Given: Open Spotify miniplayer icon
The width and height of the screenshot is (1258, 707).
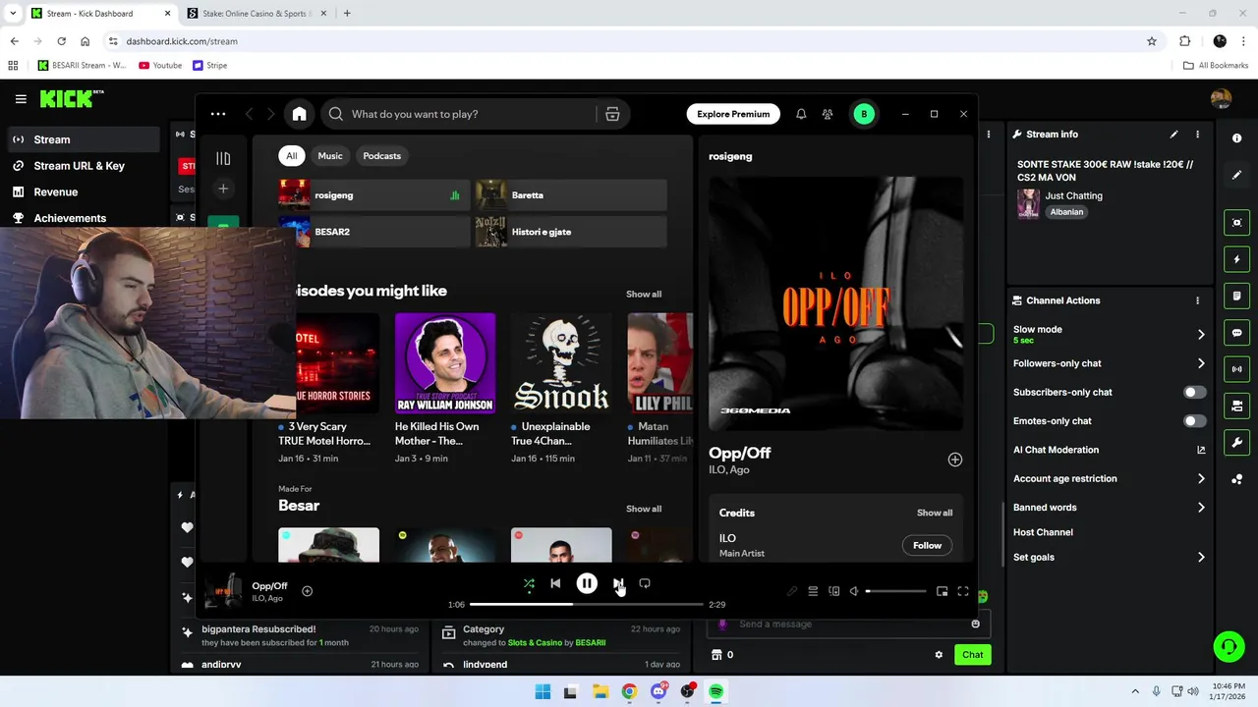Looking at the screenshot, I should (x=942, y=591).
